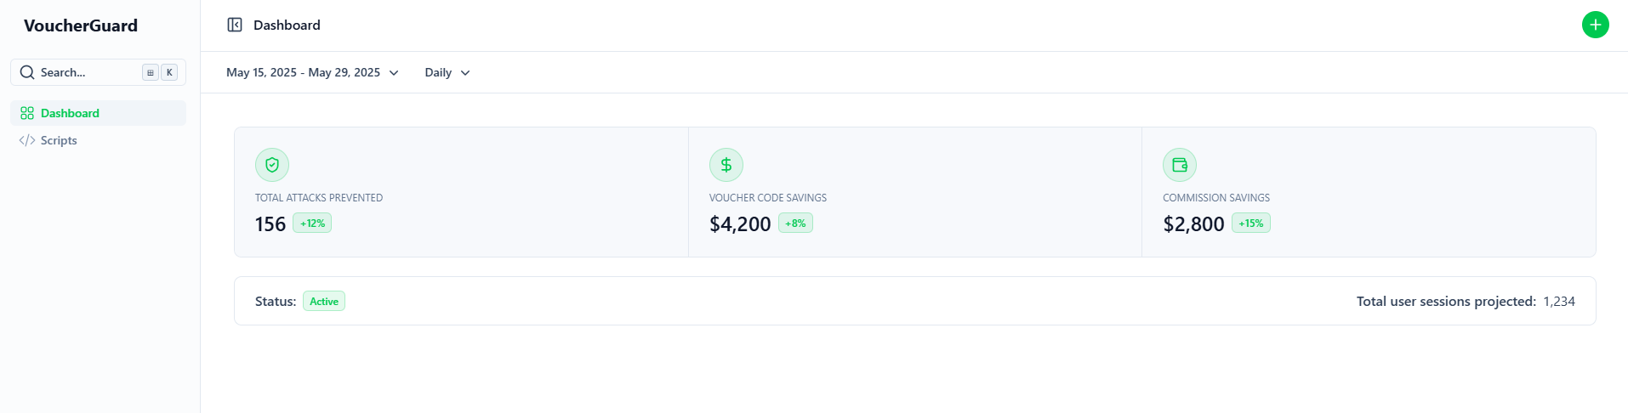The width and height of the screenshot is (1628, 413).
Task: Click the +15% commission savings badge
Action: coord(1250,223)
